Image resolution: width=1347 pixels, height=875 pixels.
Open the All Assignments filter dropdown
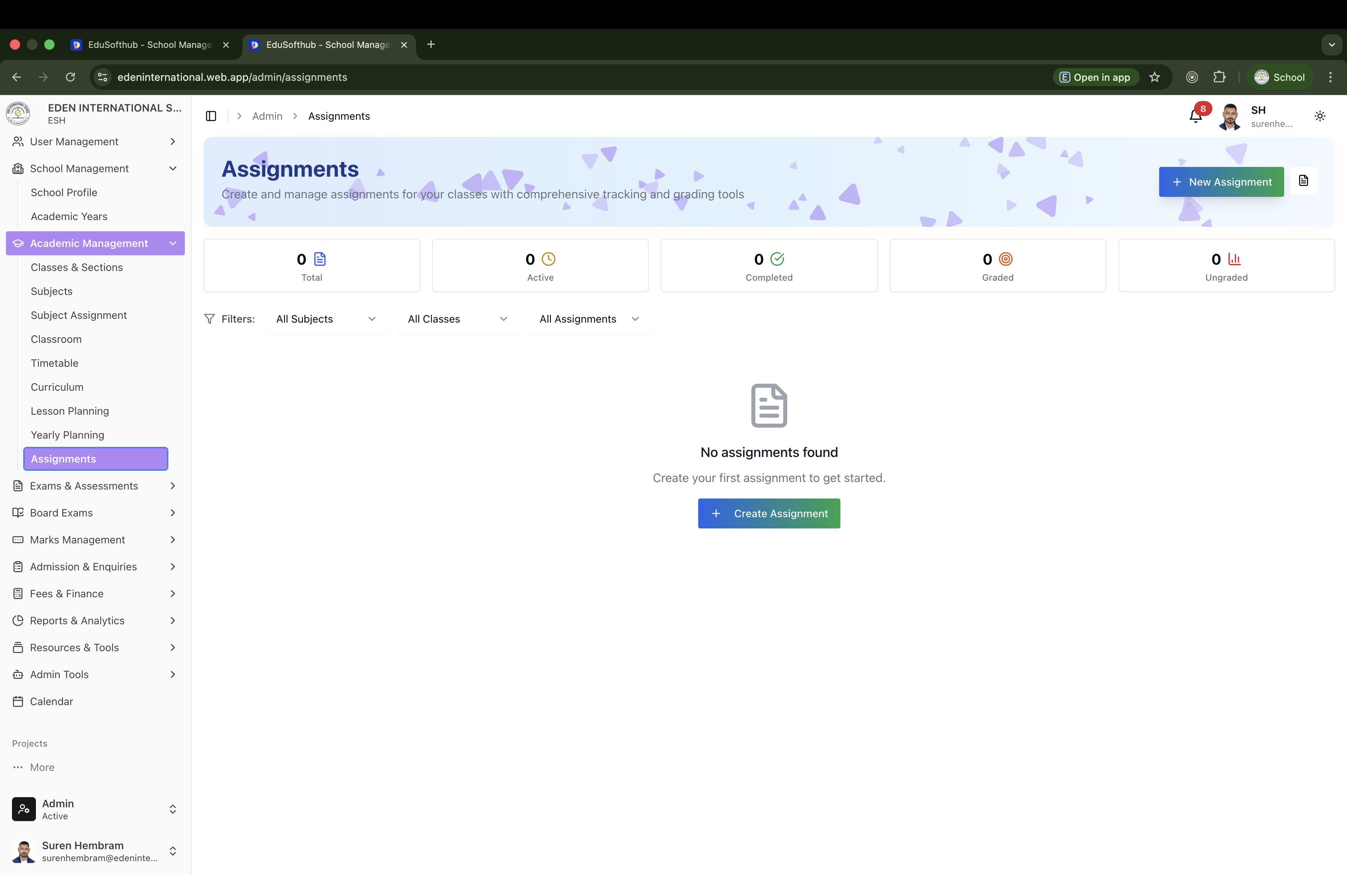point(589,319)
